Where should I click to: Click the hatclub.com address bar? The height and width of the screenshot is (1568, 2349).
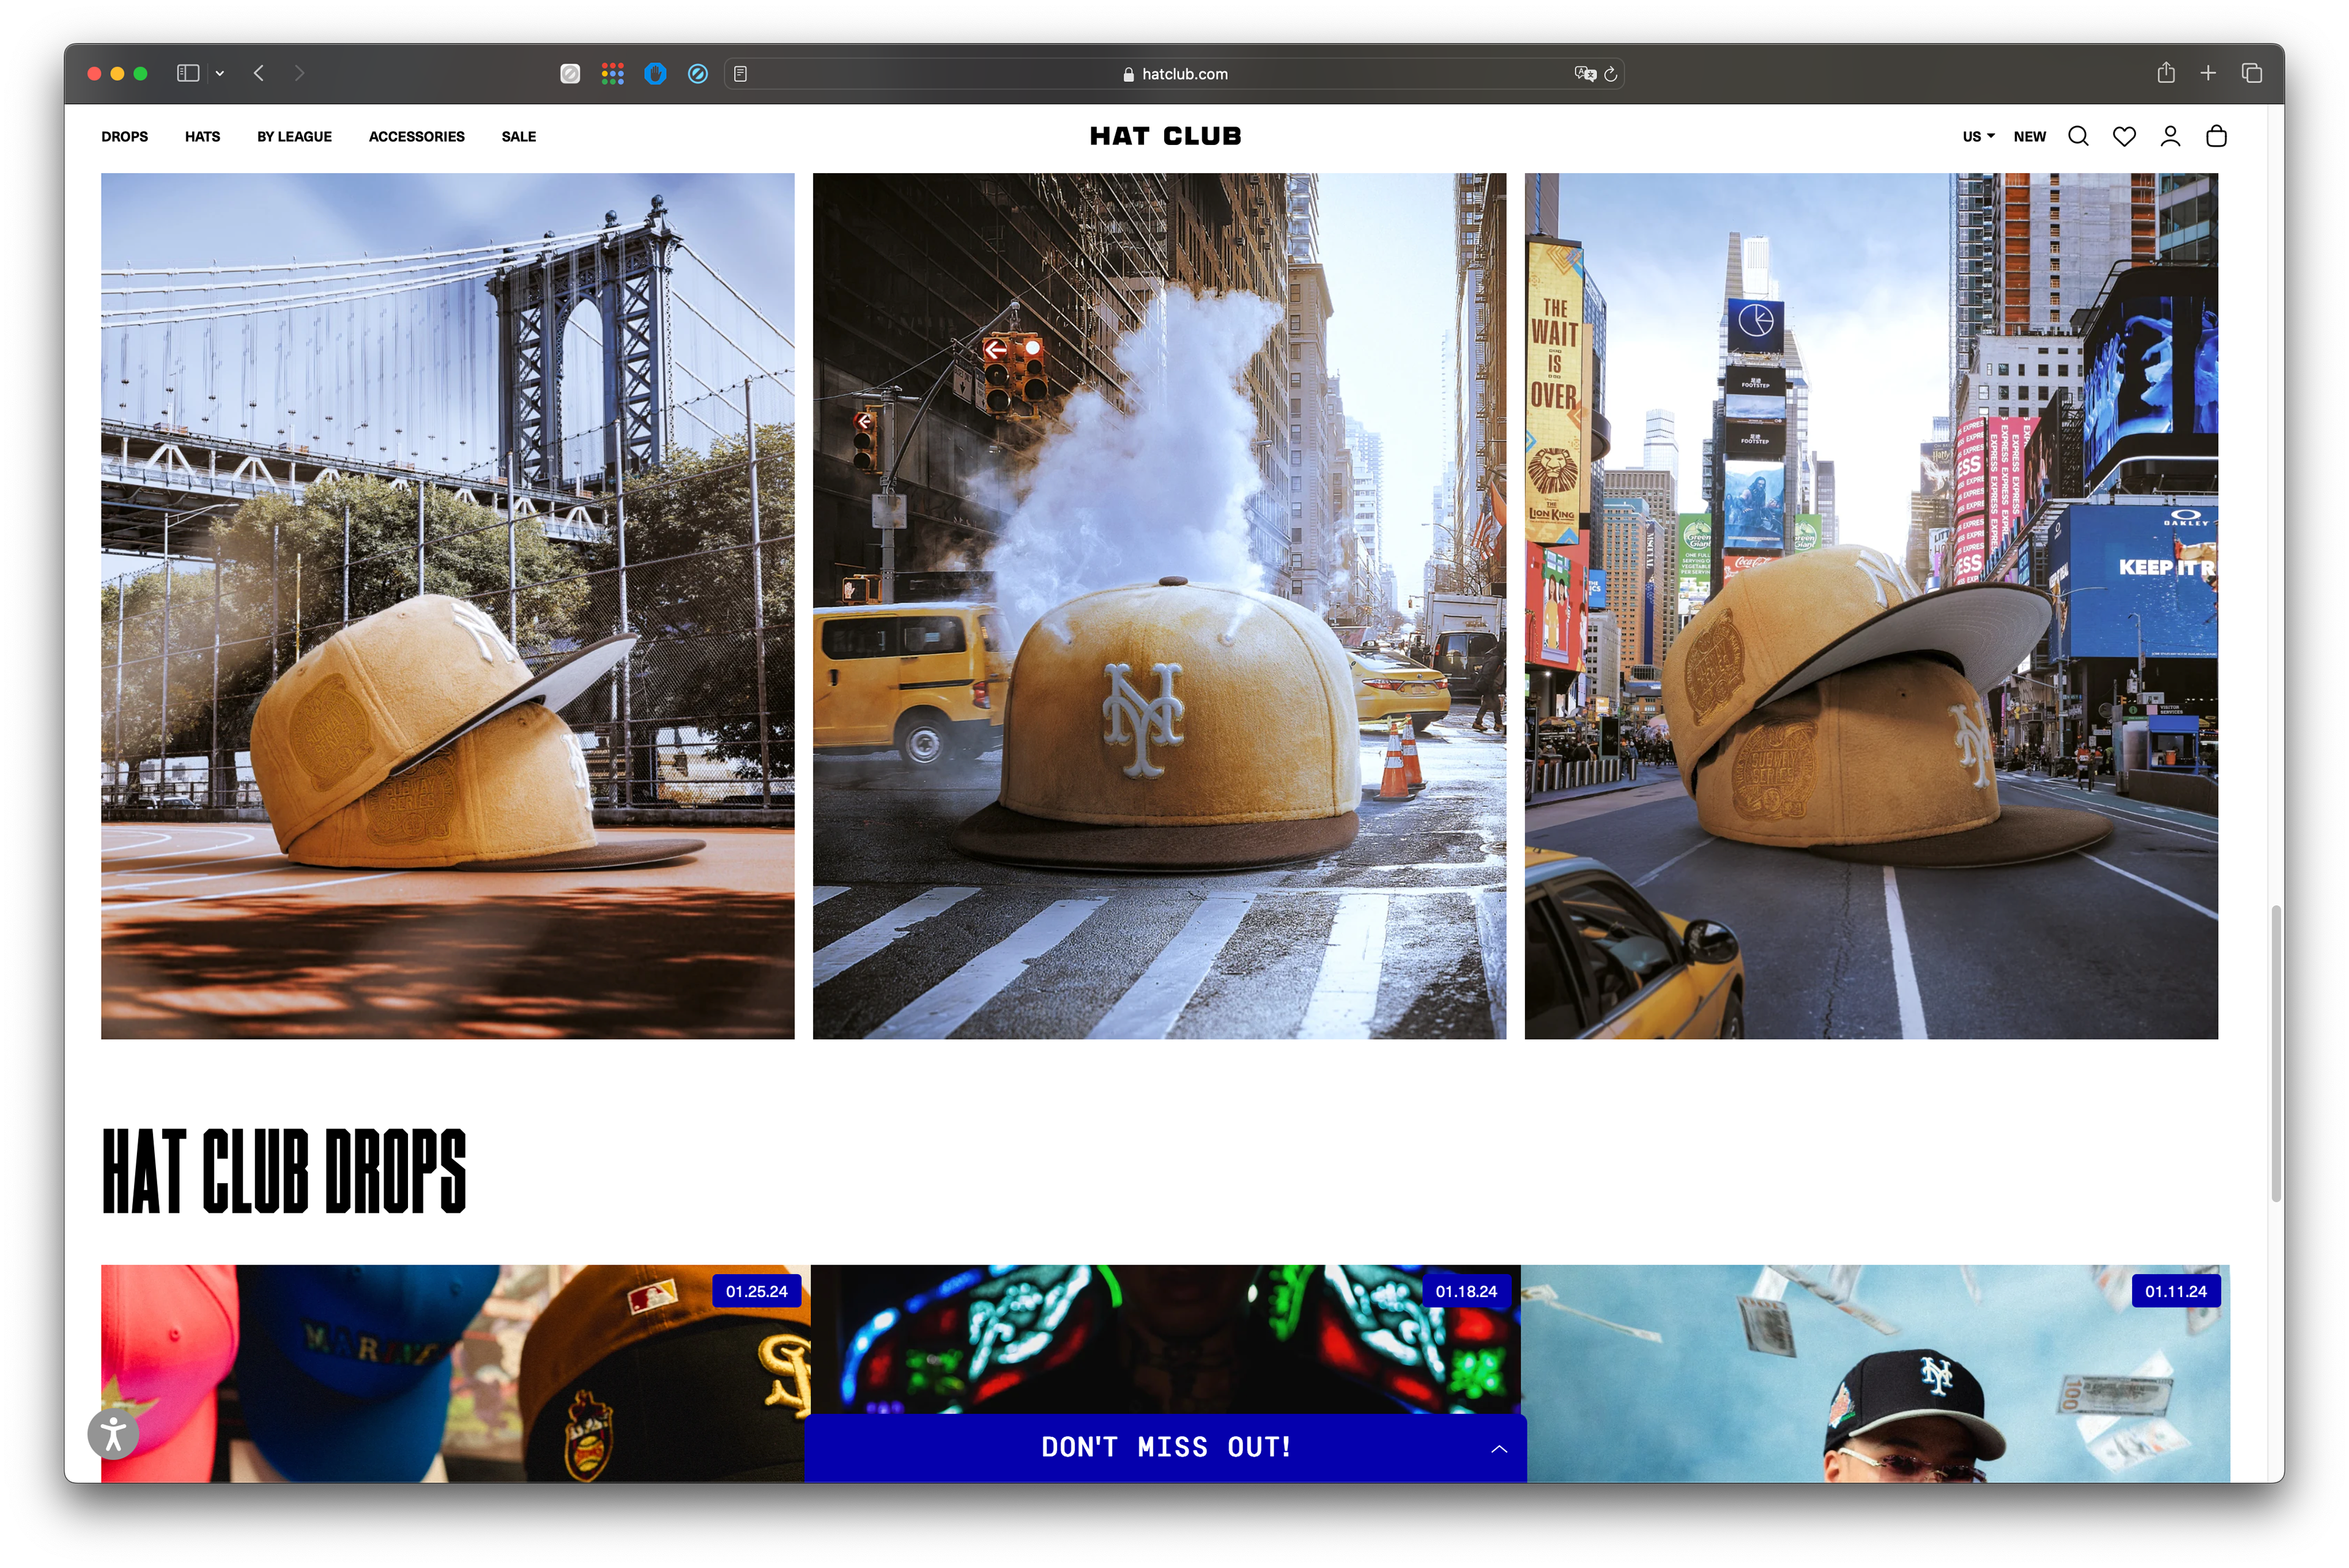pos(1173,74)
